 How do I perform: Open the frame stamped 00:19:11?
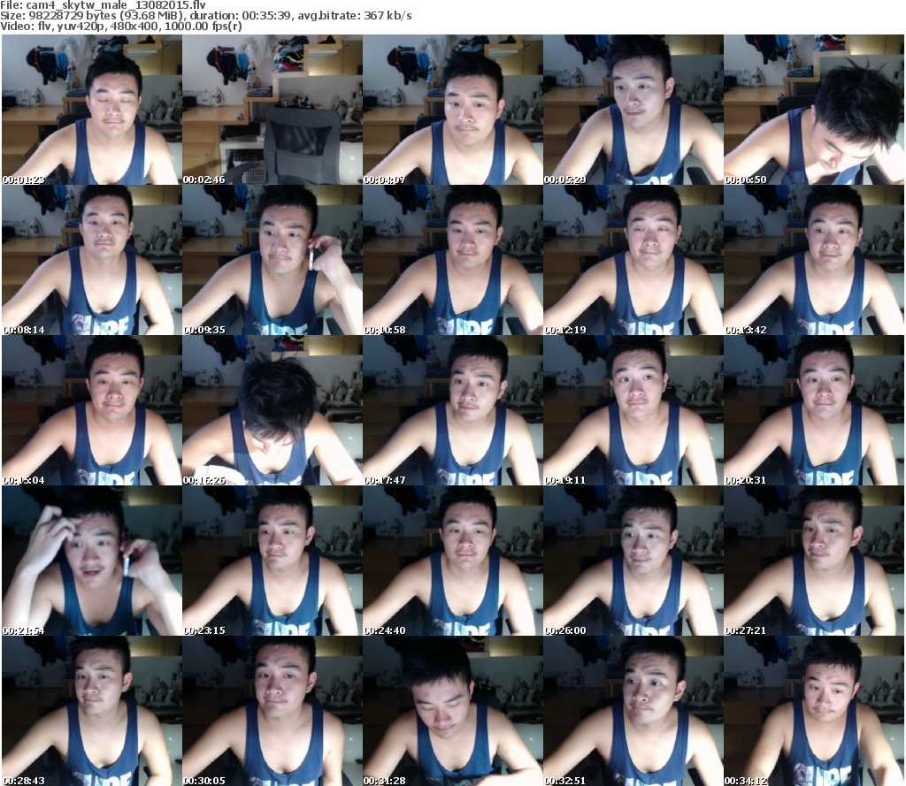pos(633,410)
